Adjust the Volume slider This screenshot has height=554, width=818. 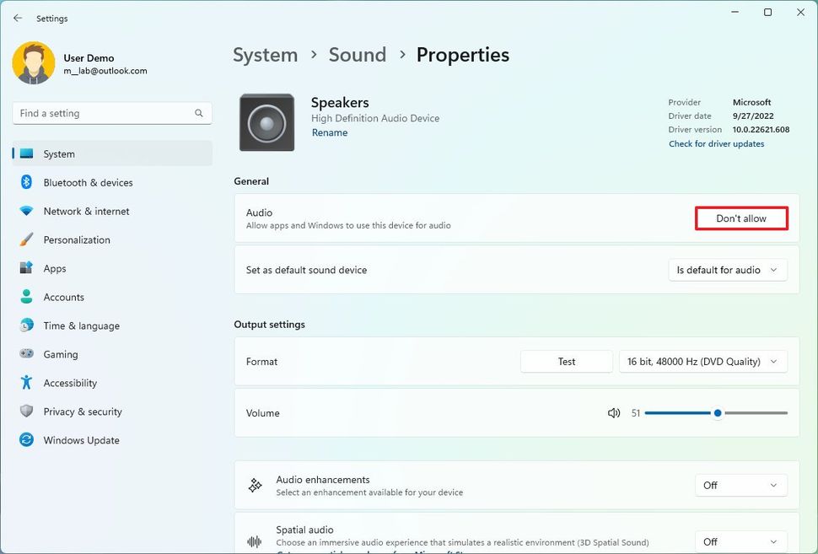[x=716, y=412]
